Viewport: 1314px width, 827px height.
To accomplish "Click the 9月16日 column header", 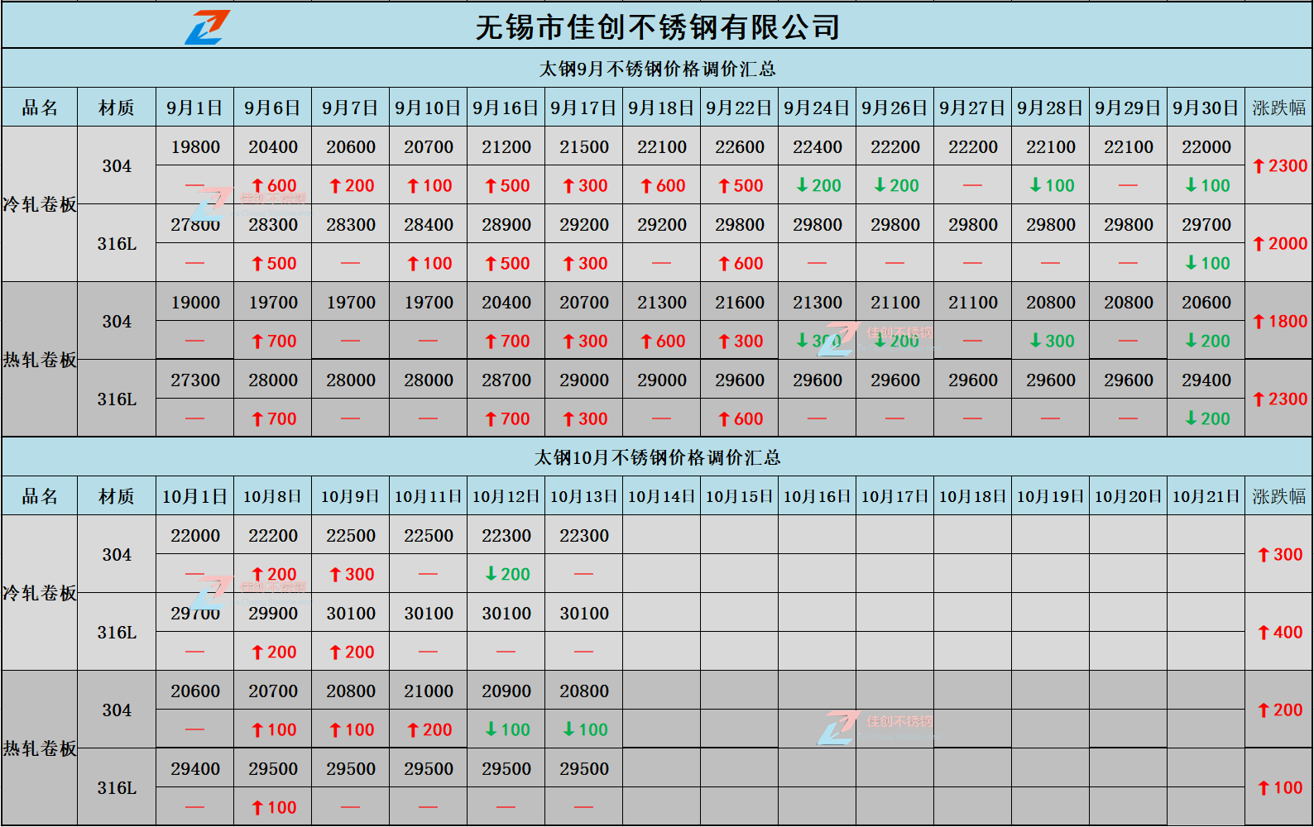I will (506, 108).
